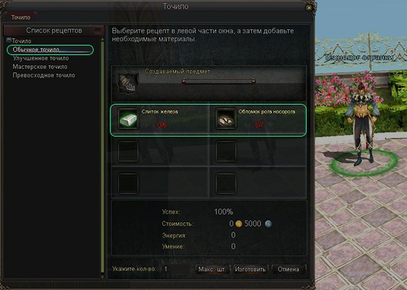
Task: Collapse the Точило recipe tree node
Action: pos(9,40)
